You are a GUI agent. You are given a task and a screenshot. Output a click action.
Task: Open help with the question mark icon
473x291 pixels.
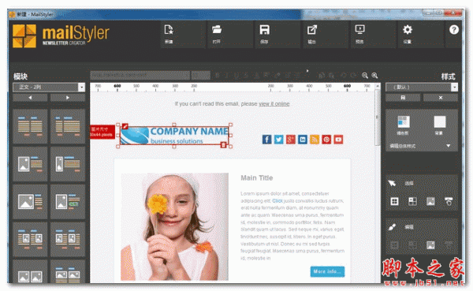tap(454, 30)
